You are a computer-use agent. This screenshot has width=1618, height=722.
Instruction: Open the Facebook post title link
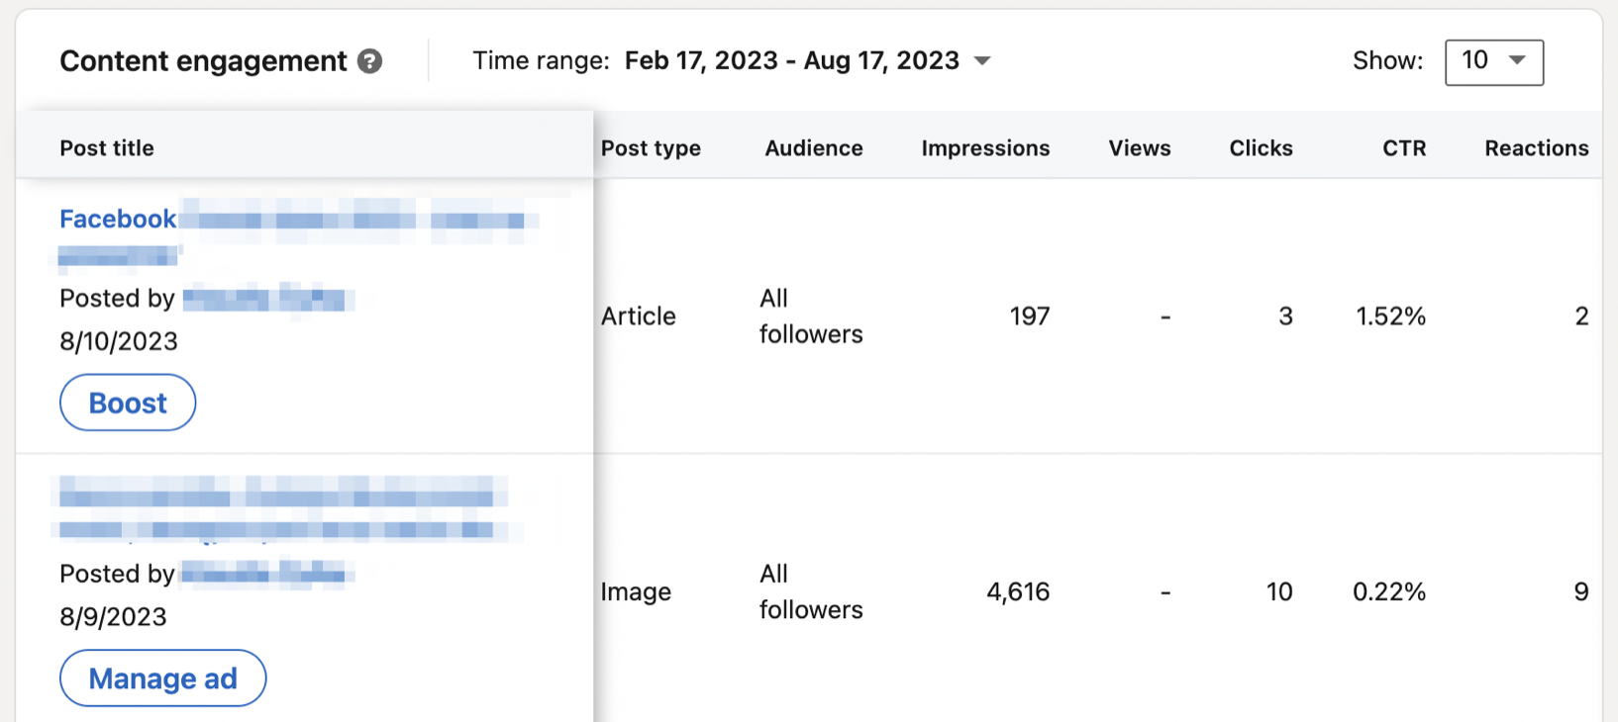click(118, 219)
